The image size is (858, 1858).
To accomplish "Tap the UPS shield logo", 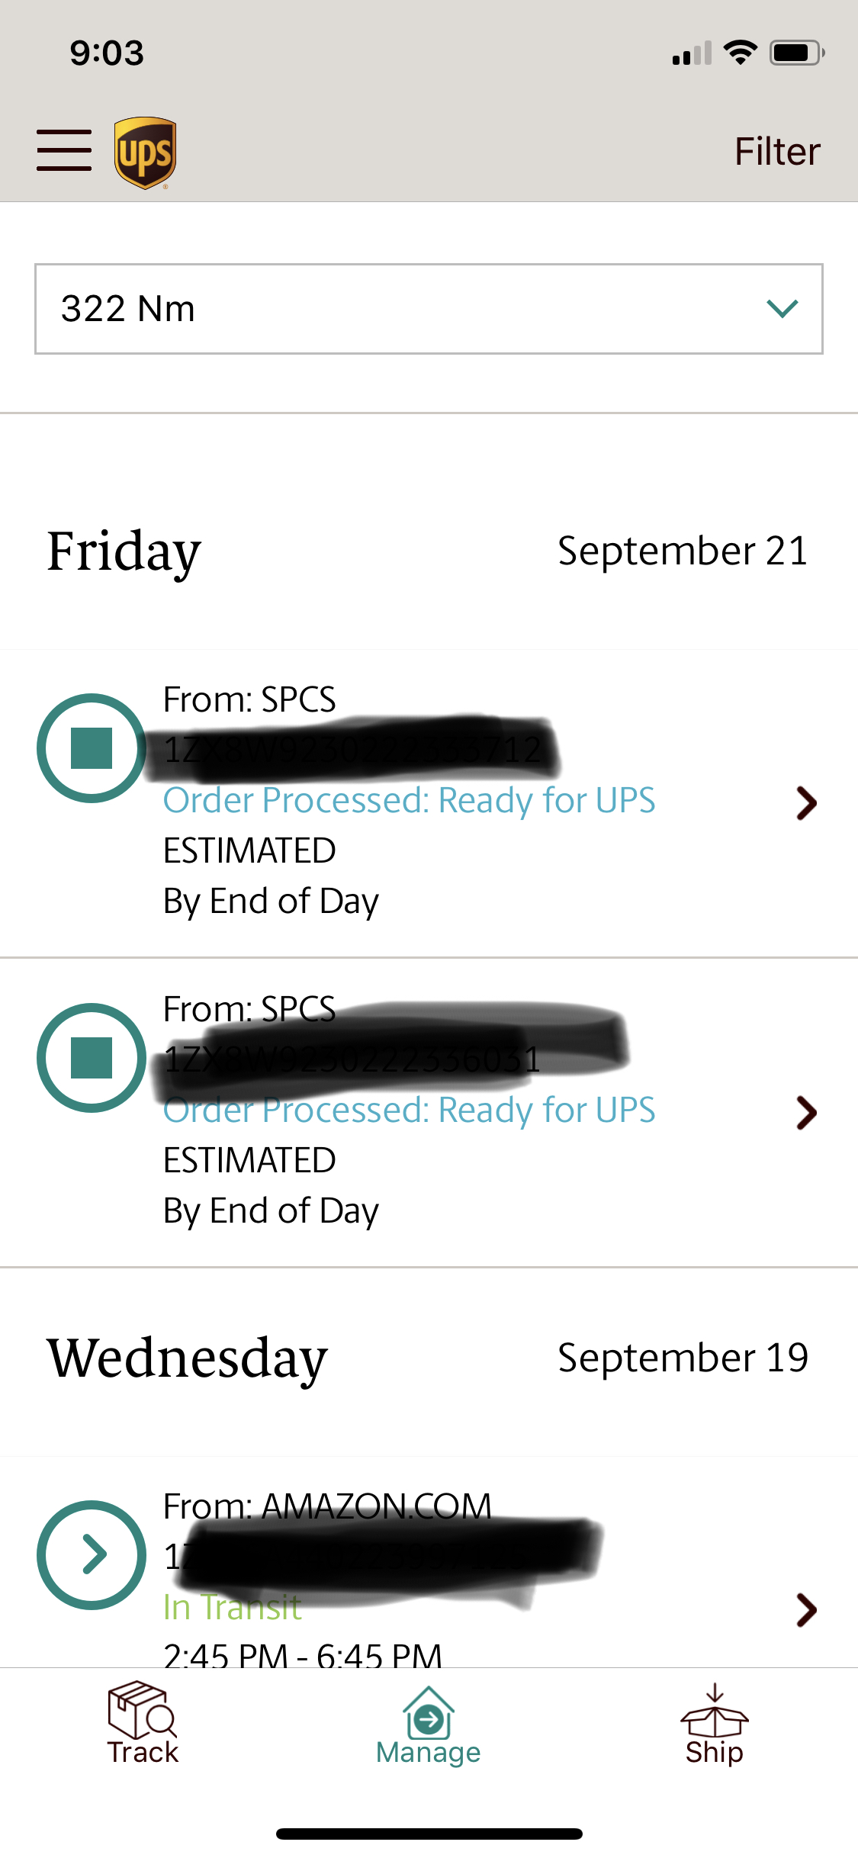I will click(x=145, y=153).
